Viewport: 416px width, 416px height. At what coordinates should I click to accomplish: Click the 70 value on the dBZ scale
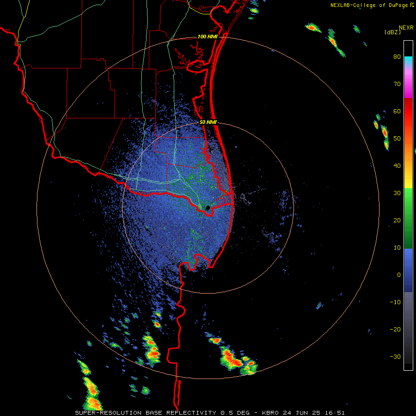[397, 84]
